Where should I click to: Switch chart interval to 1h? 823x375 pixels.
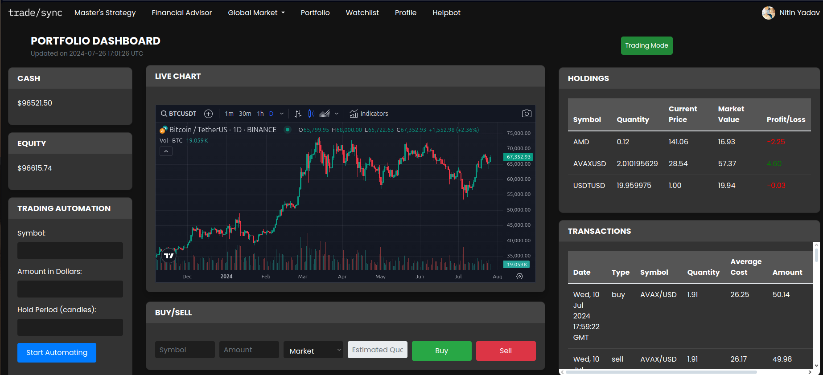tap(260, 114)
